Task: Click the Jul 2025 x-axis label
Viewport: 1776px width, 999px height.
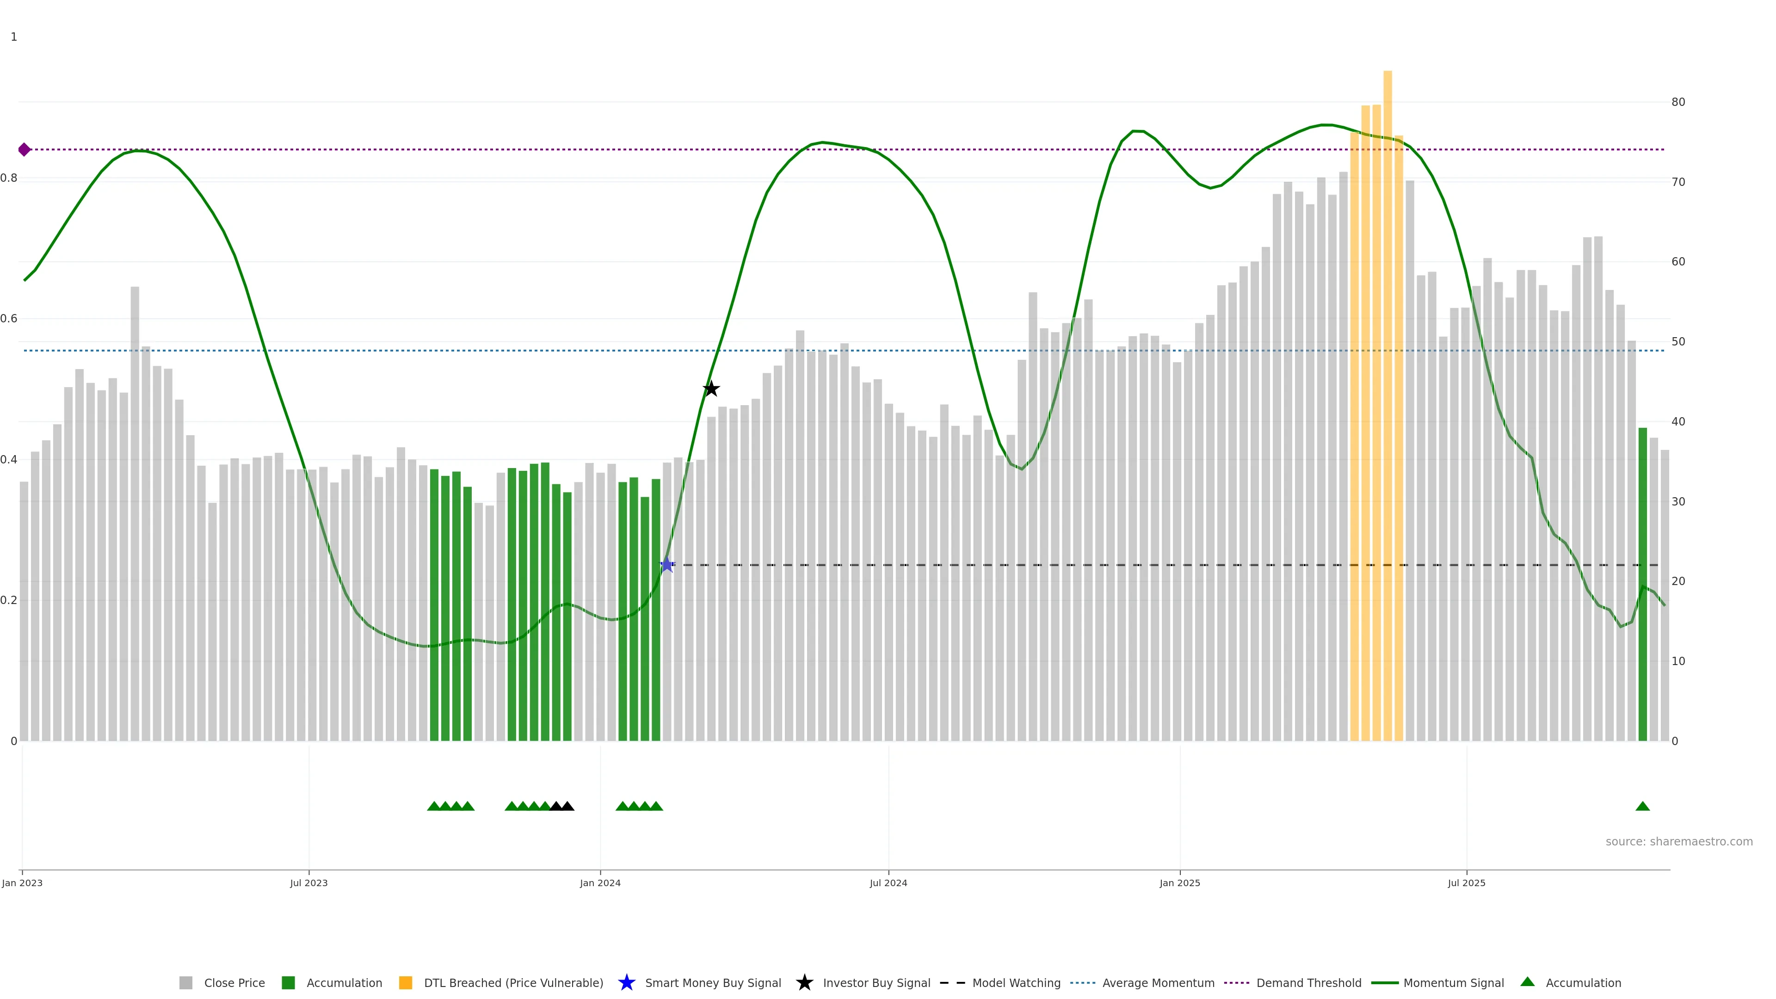Action: coord(1467,882)
